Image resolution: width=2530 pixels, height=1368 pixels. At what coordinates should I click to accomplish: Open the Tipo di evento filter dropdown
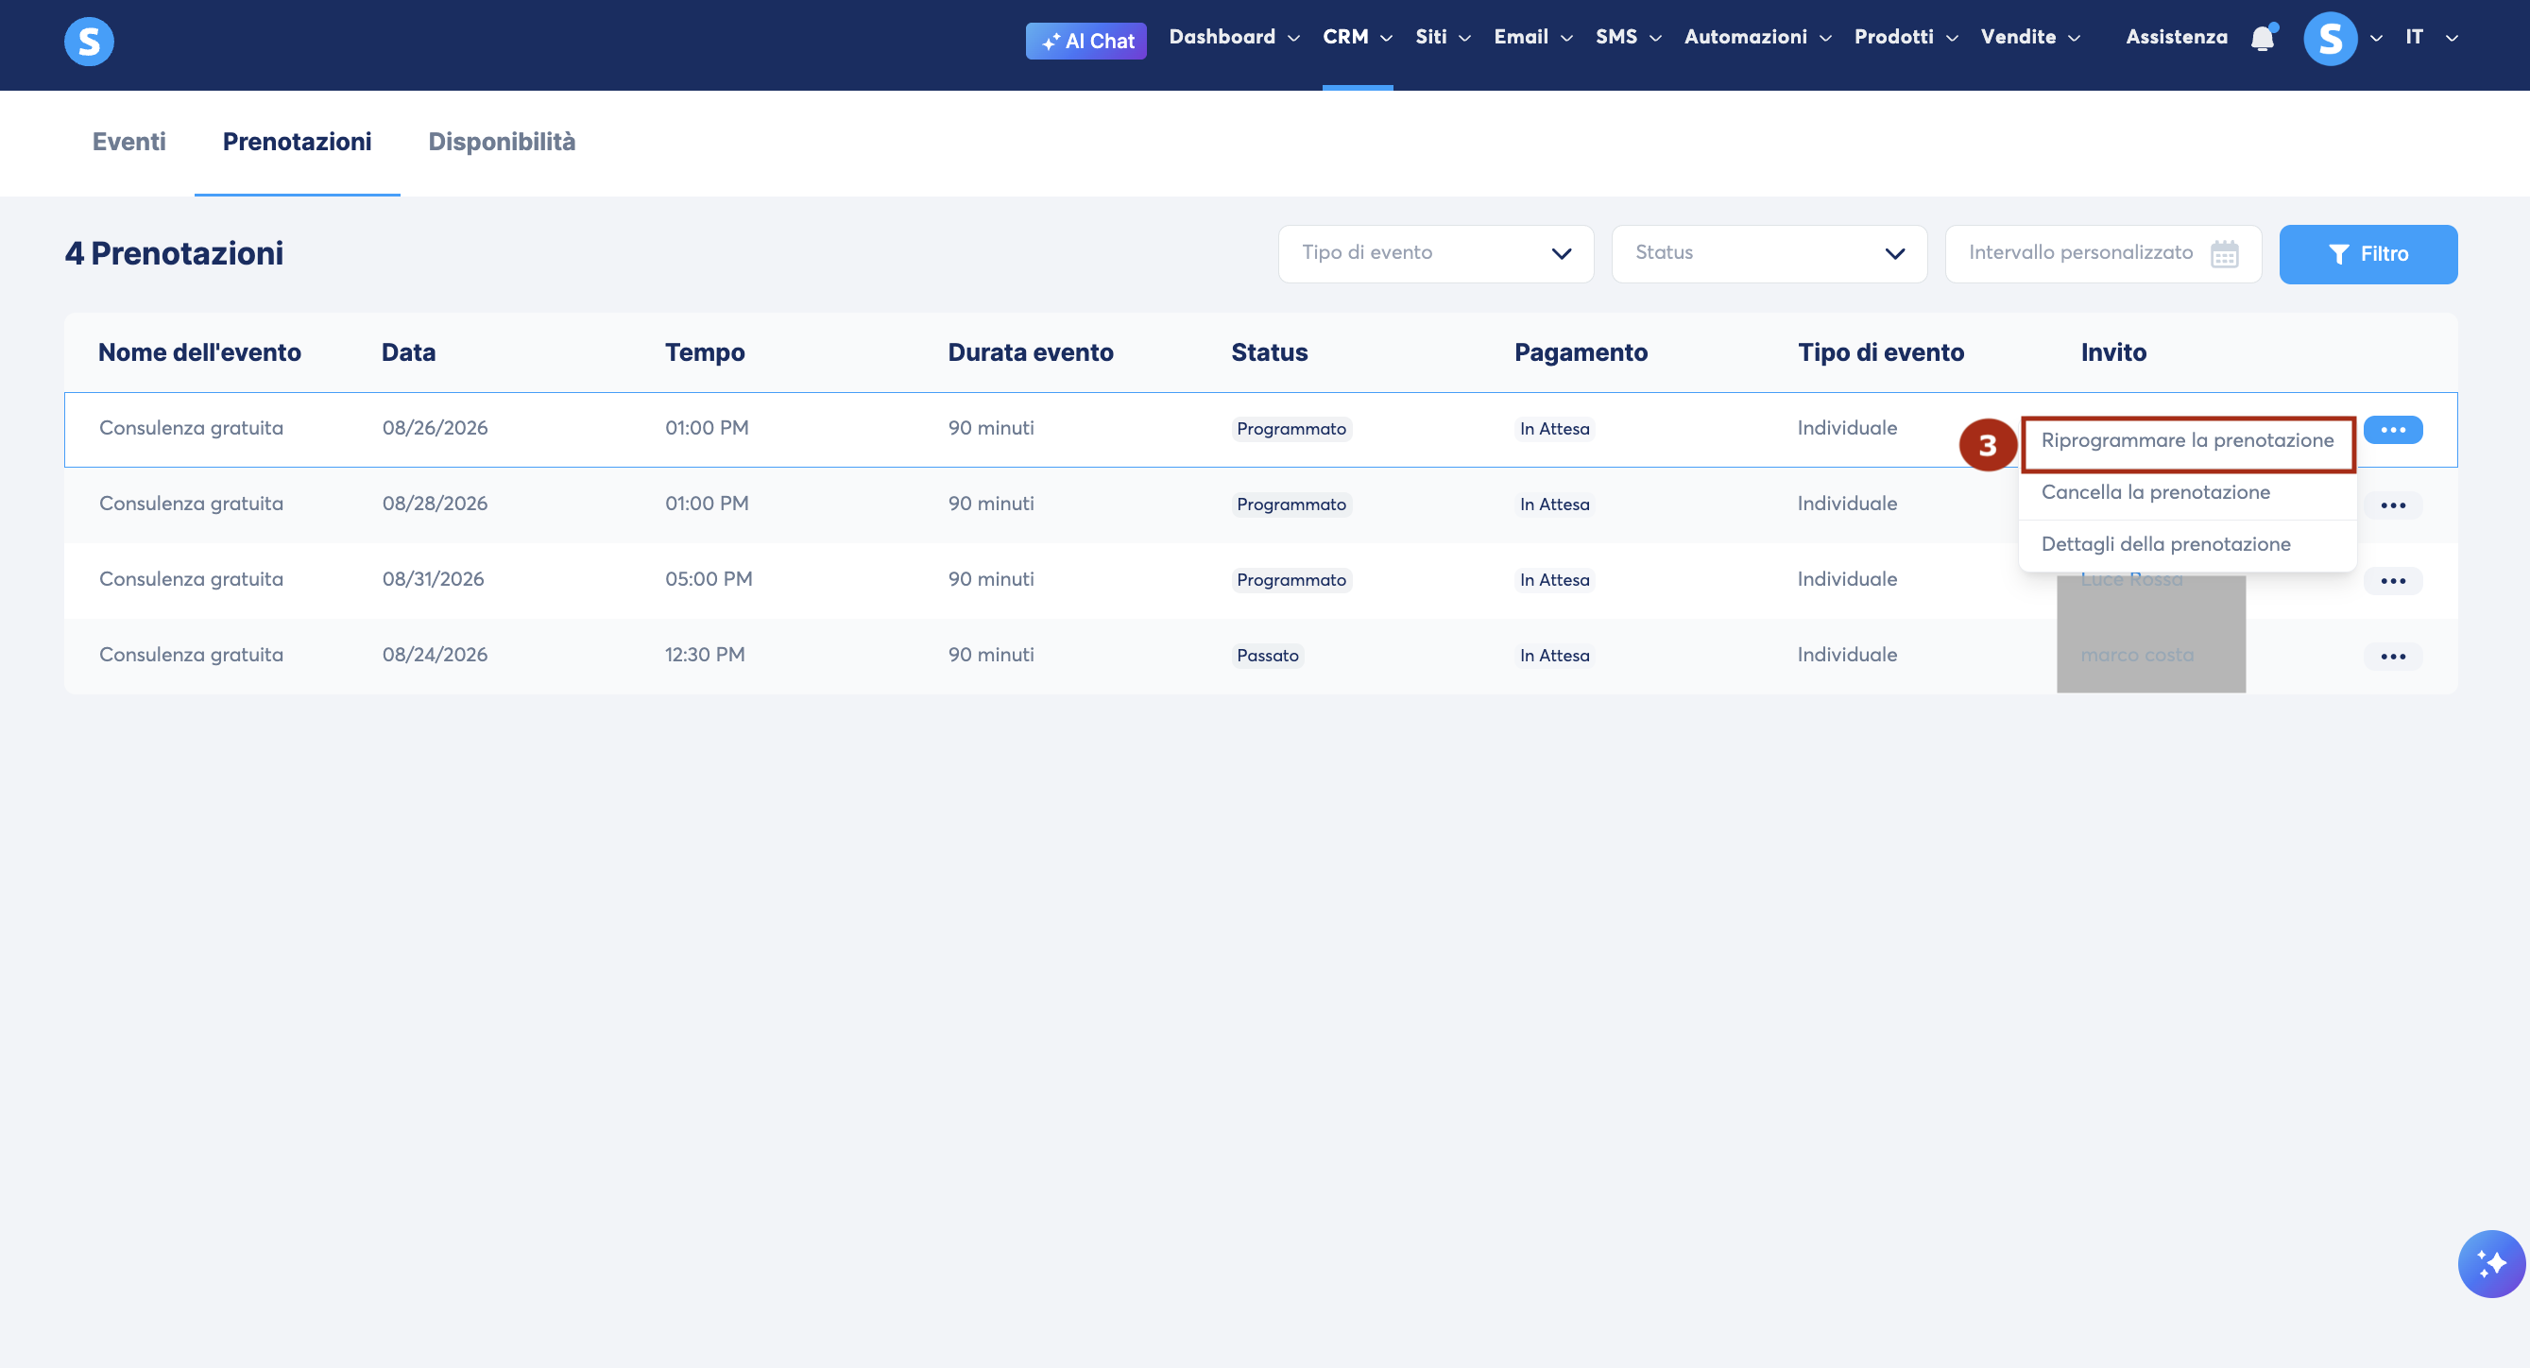(1436, 253)
